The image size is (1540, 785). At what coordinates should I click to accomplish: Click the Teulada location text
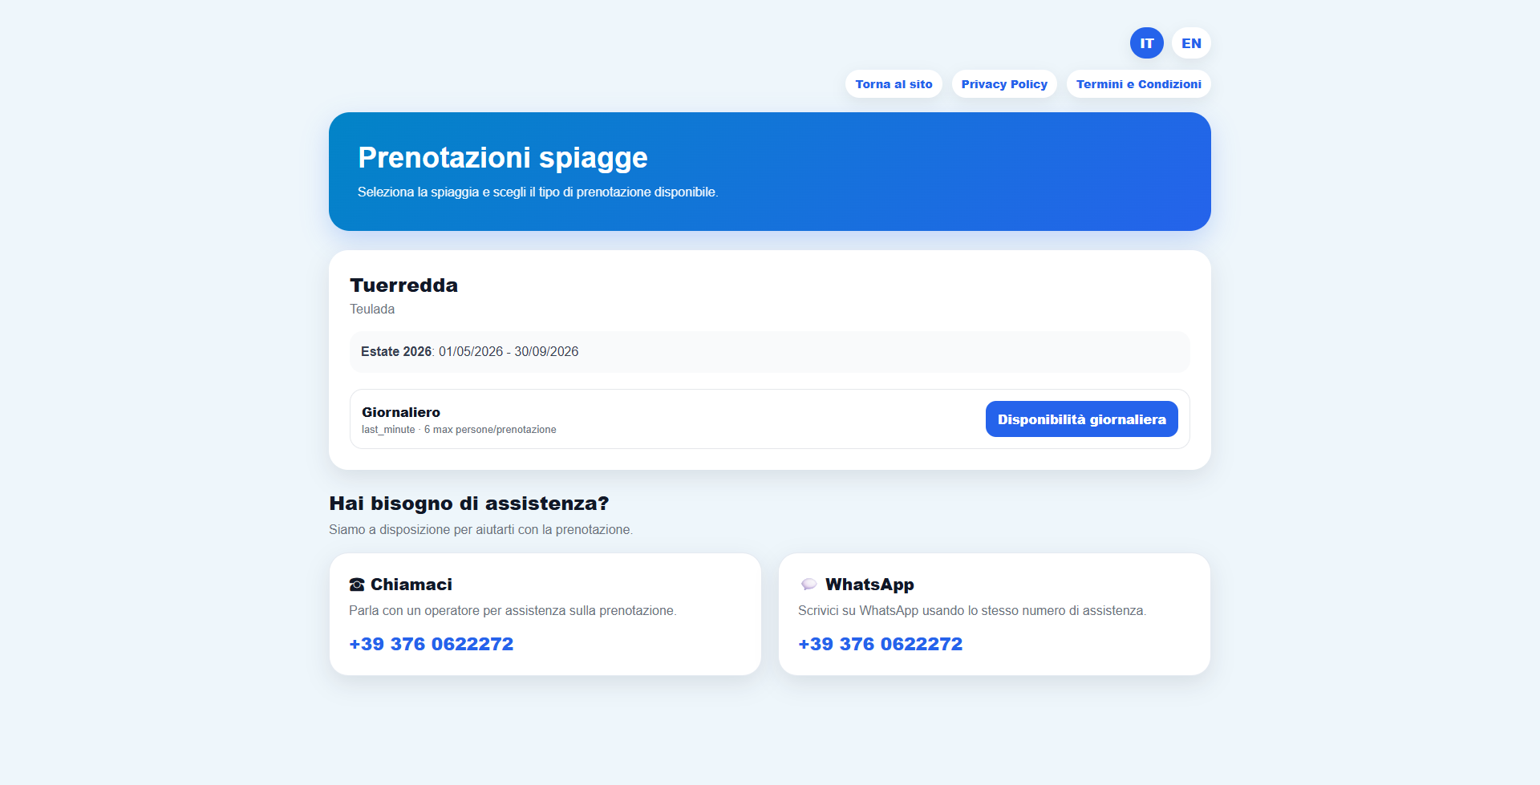tap(372, 309)
